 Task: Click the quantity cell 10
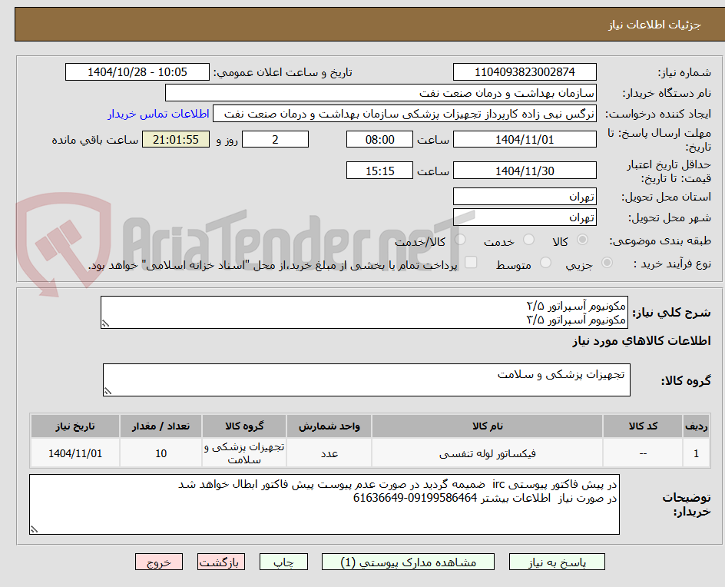click(x=161, y=453)
